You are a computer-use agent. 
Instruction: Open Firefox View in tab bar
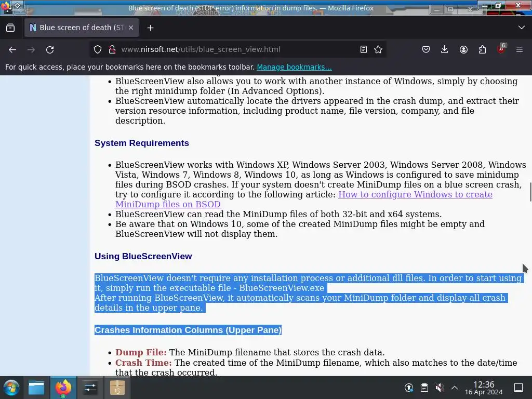coord(10,28)
